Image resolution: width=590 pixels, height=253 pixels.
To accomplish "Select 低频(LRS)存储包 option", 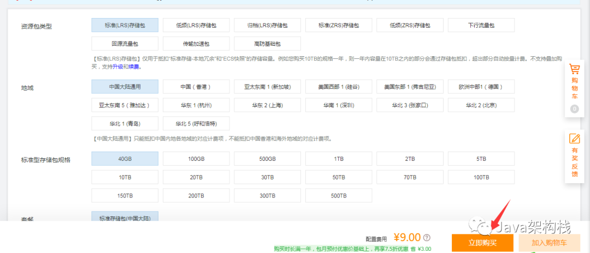I will point(196,25).
